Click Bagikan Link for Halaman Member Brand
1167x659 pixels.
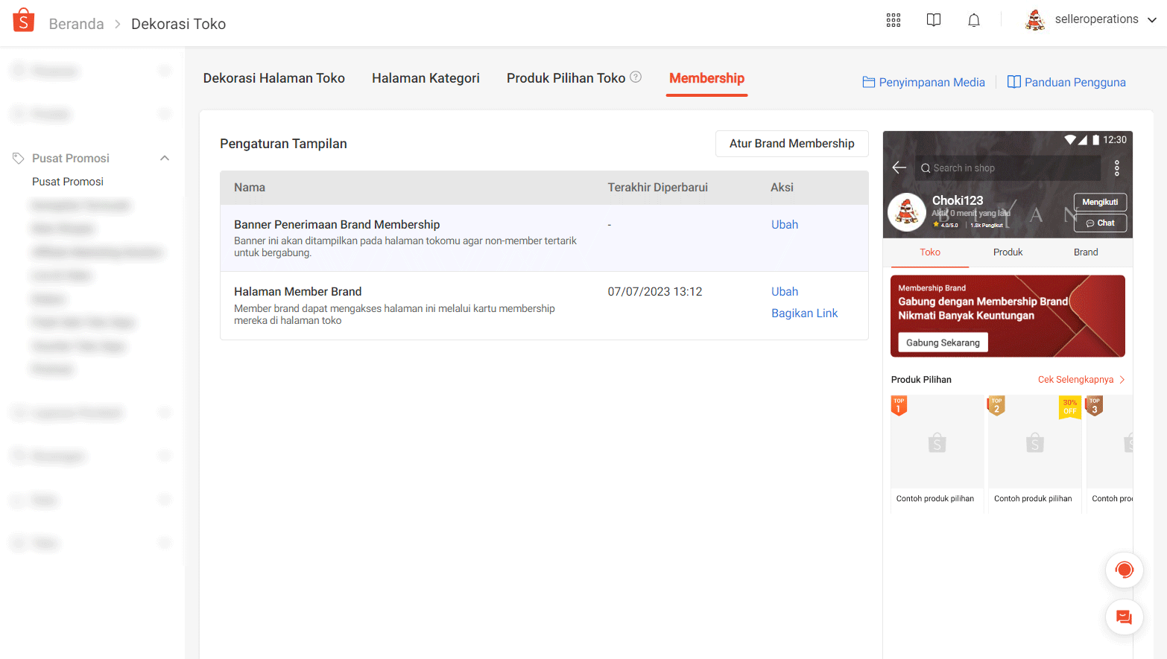pos(804,313)
